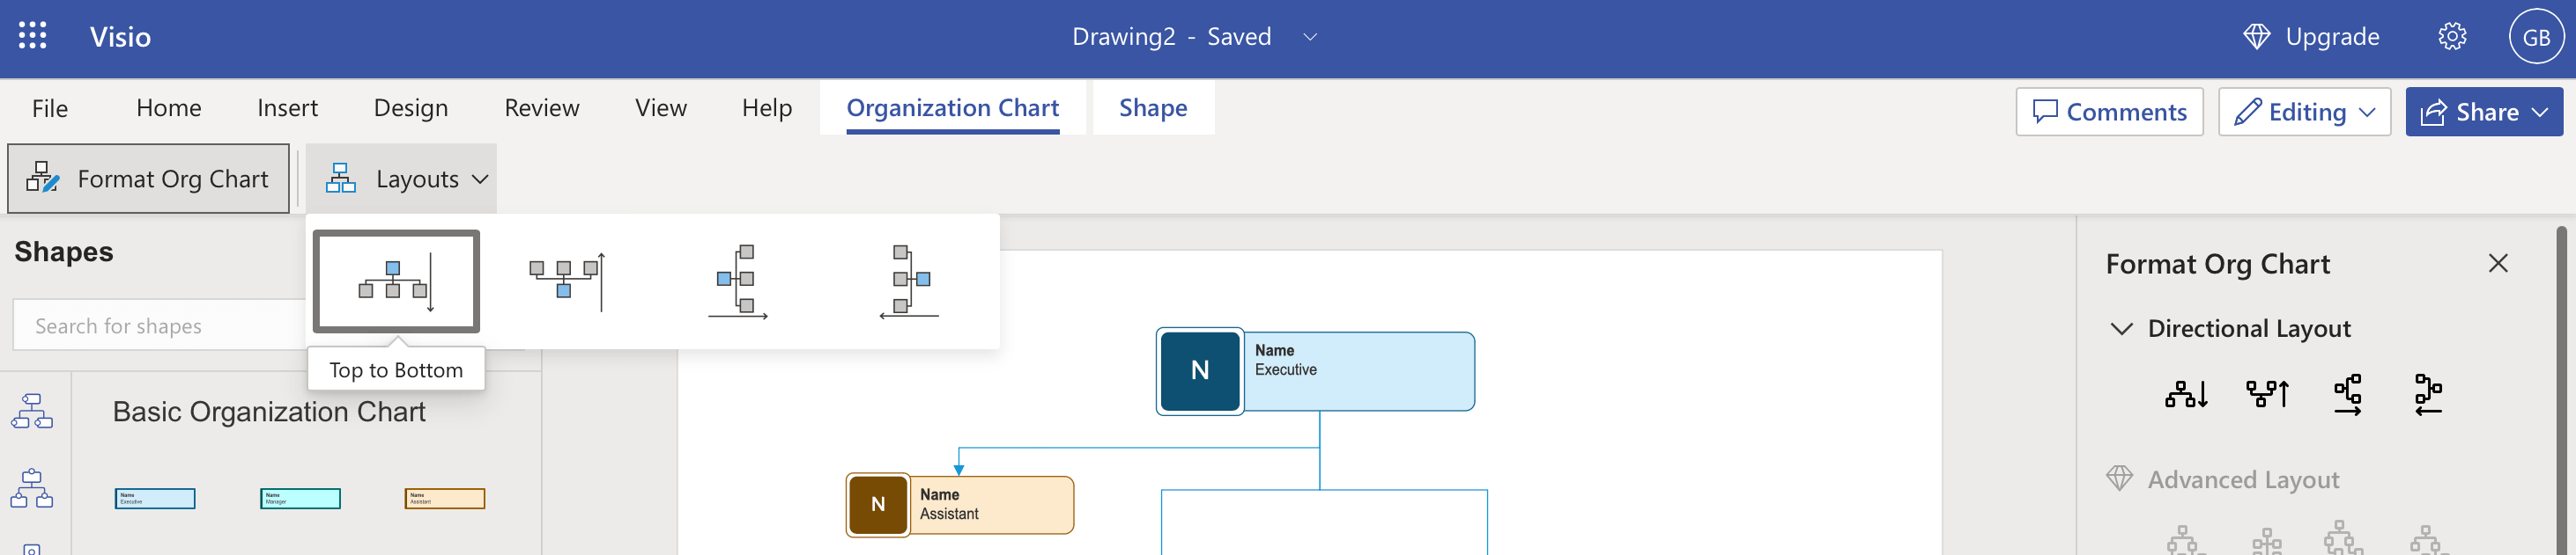Click the Upgrade diamond button
2576x555 pixels.
[2311, 37]
